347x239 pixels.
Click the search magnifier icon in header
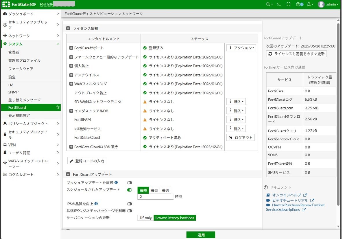click(x=268, y=4)
